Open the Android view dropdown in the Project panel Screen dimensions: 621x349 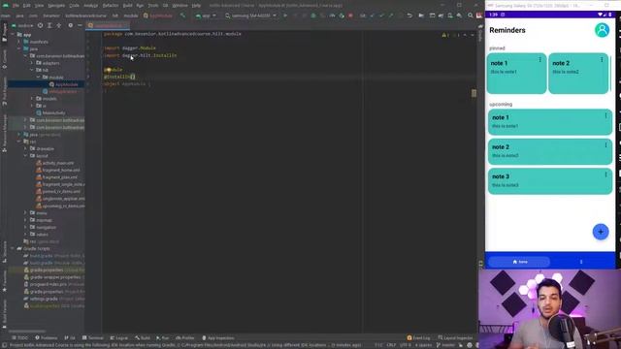click(x=23, y=25)
